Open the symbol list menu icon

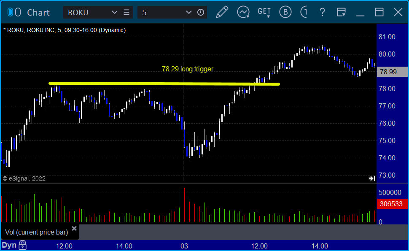(x=126, y=12)
